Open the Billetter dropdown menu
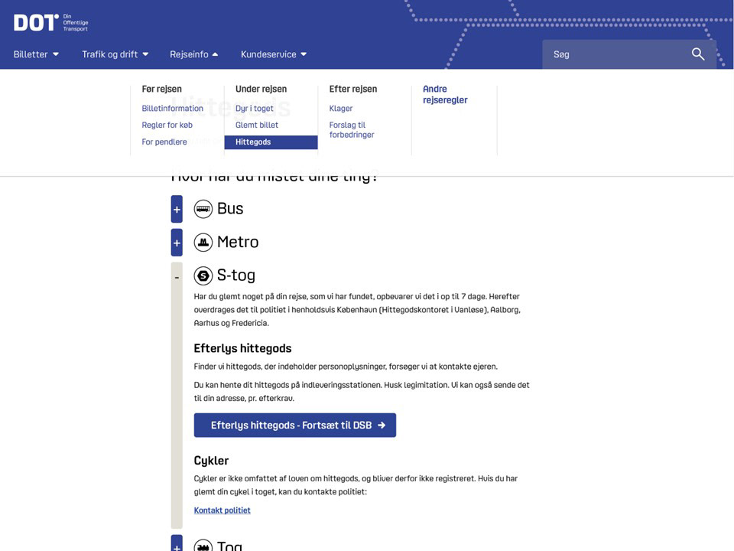Viewport: 734px width, 551px height. click(x=36, y=54)
